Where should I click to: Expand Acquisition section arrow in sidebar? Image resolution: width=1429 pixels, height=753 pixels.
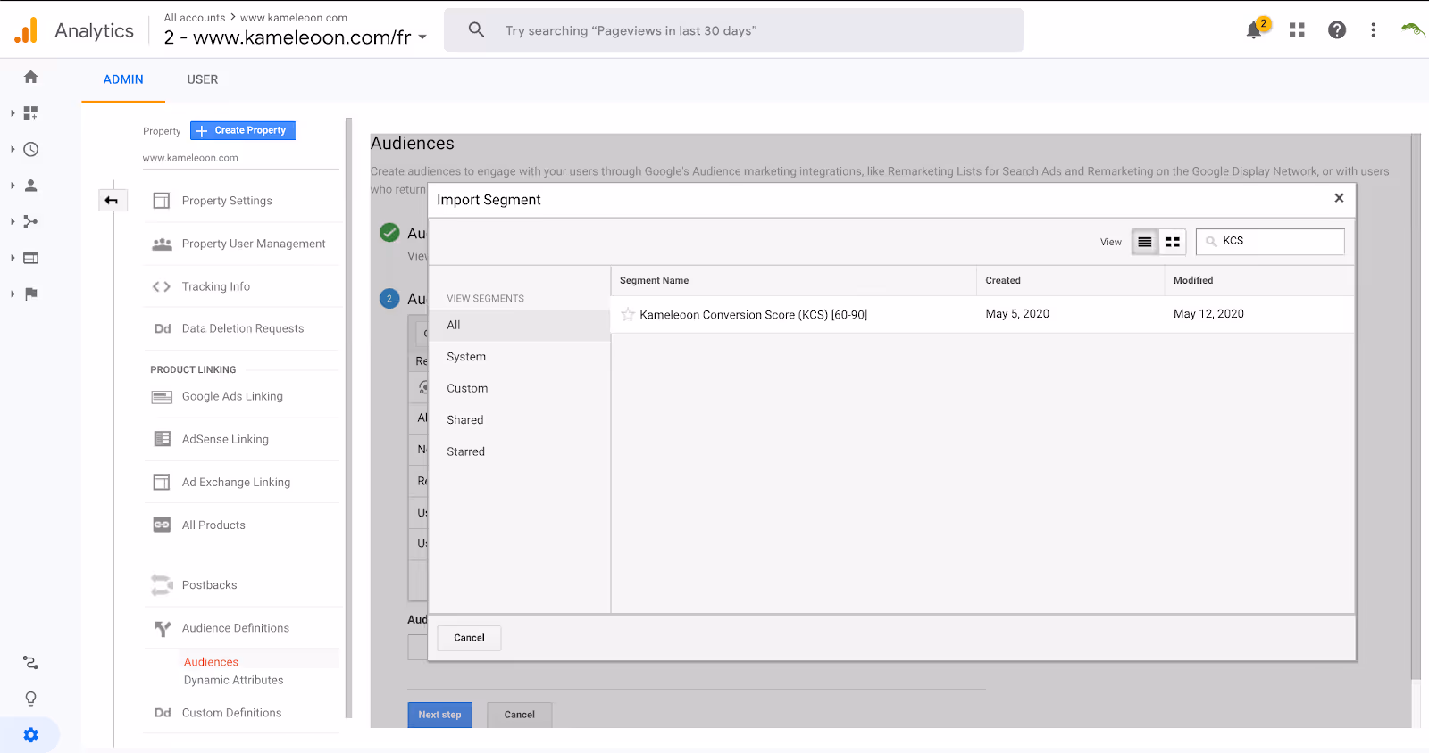tap(13, 221)
